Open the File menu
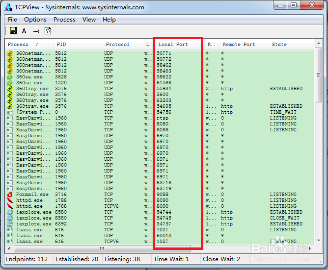This screenshot has height=270, width=328. click(13, 20)
